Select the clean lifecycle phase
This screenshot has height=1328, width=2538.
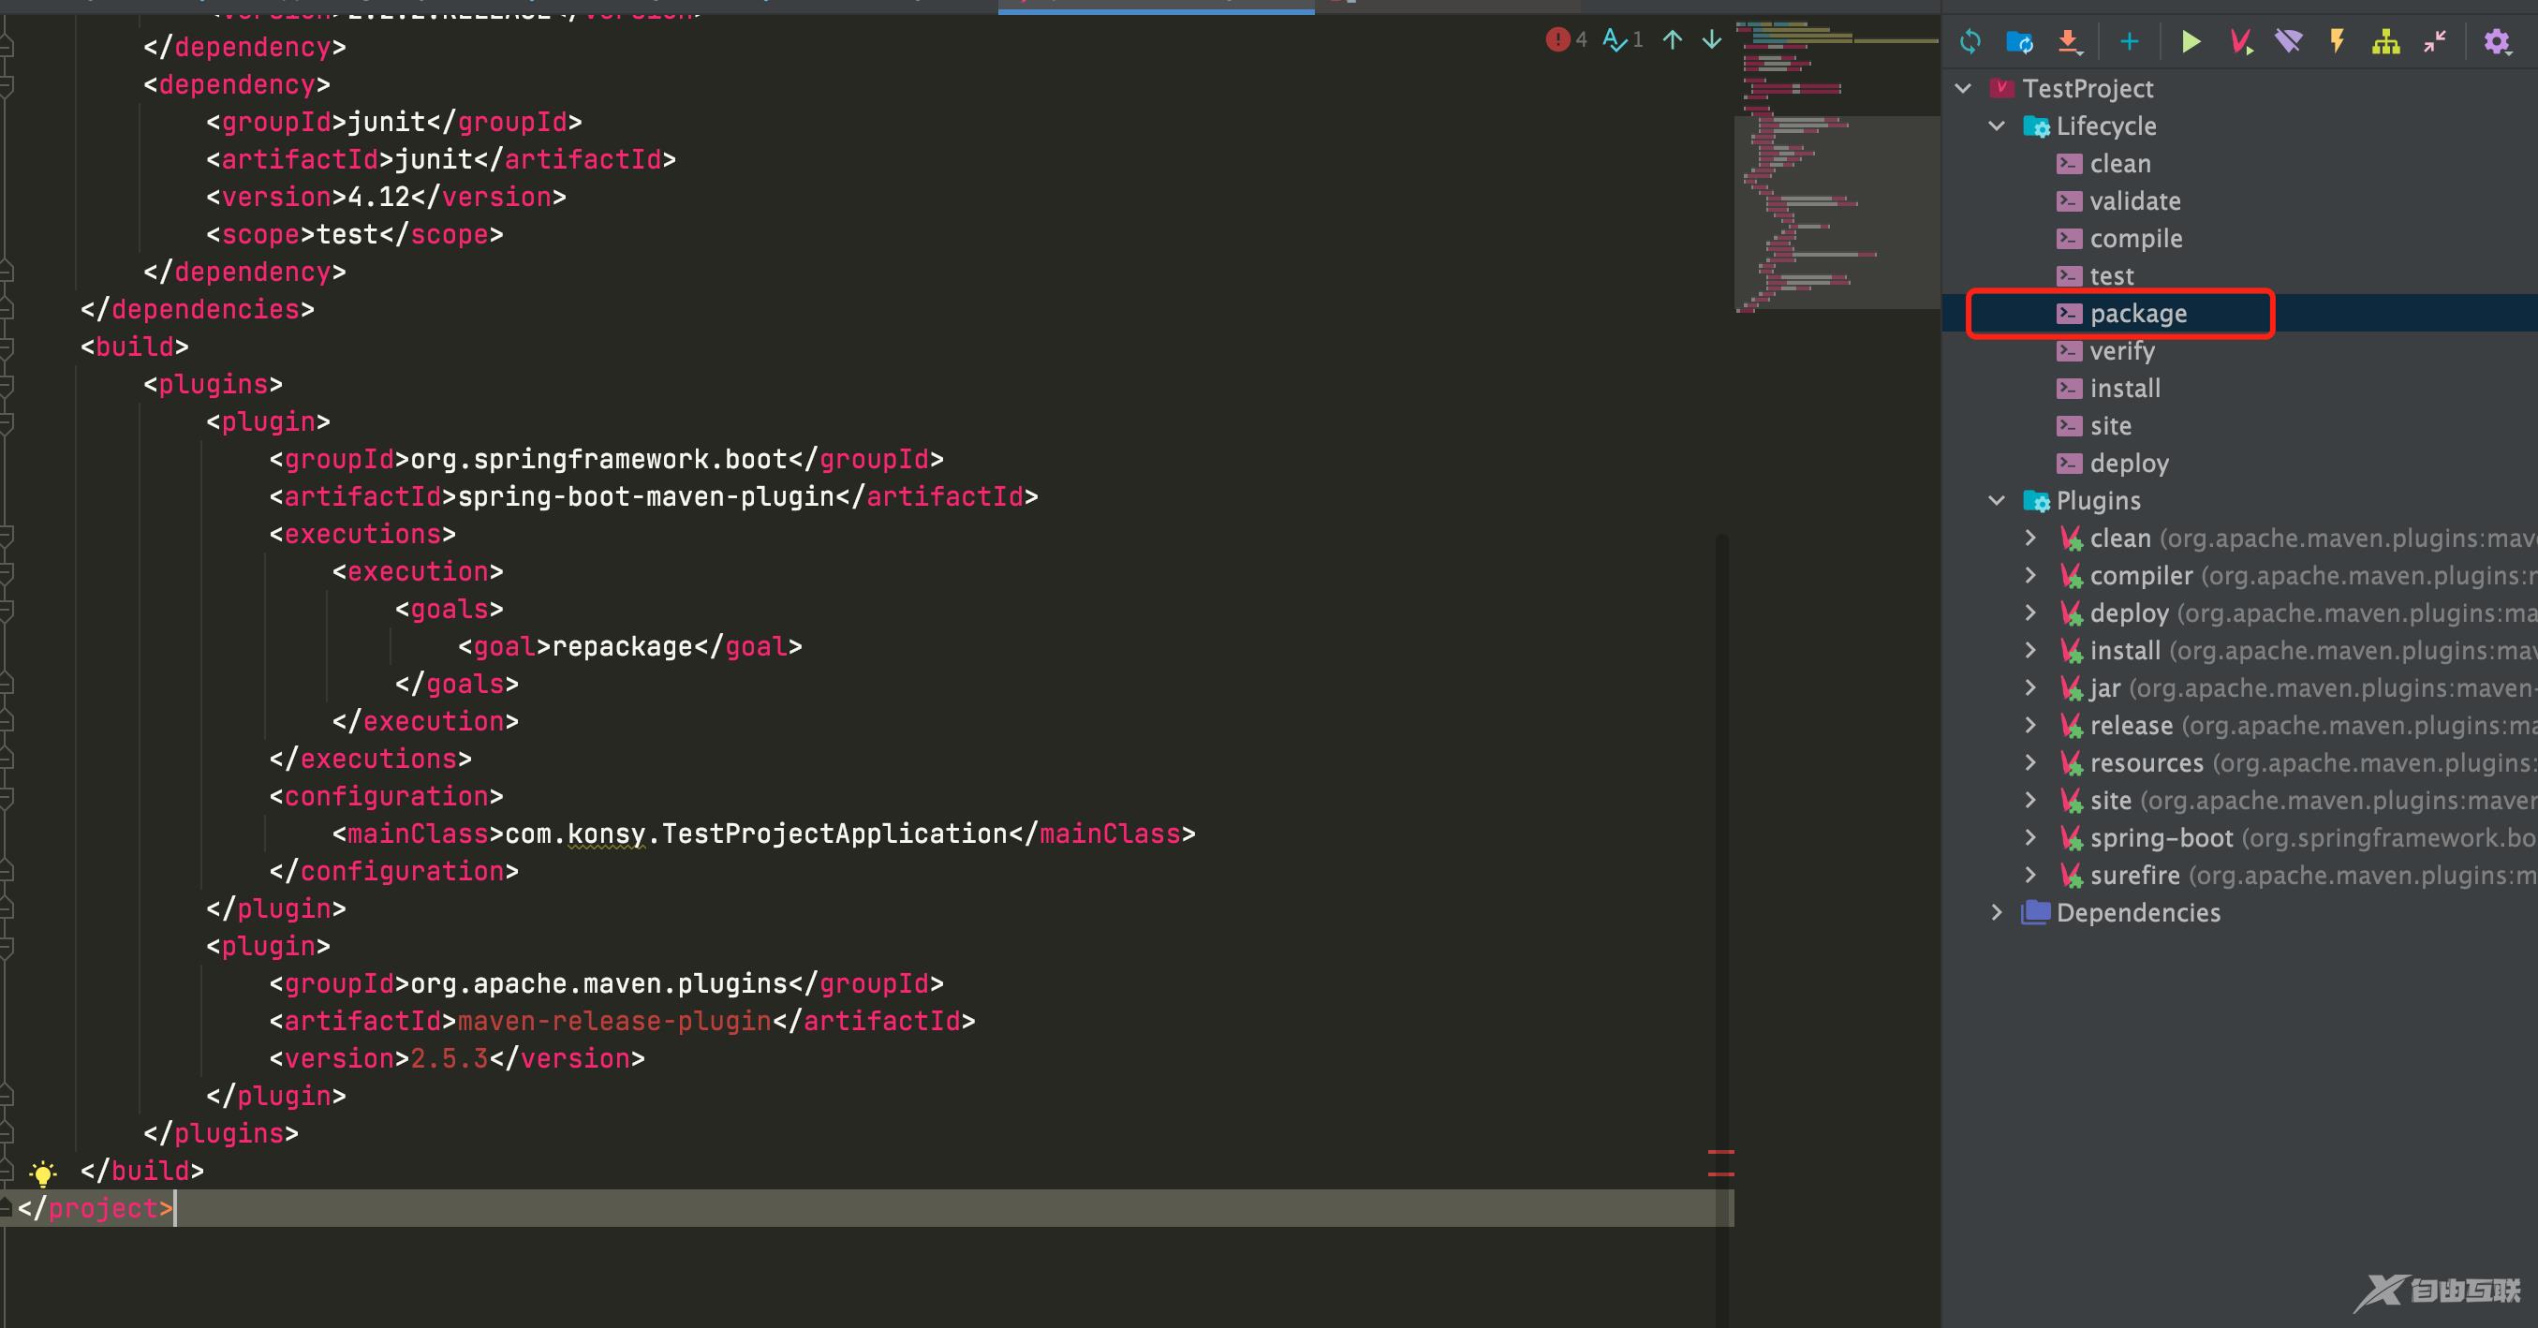click(x=2120, y=164)
